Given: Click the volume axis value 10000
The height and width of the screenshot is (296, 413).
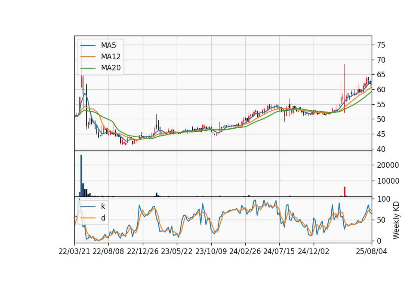Looking at the screenshot, I should pos(388,181).
